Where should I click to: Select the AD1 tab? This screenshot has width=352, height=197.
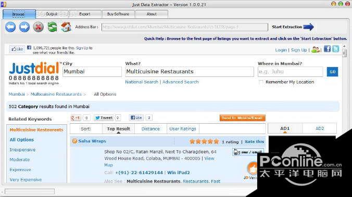tap(285, 128)
